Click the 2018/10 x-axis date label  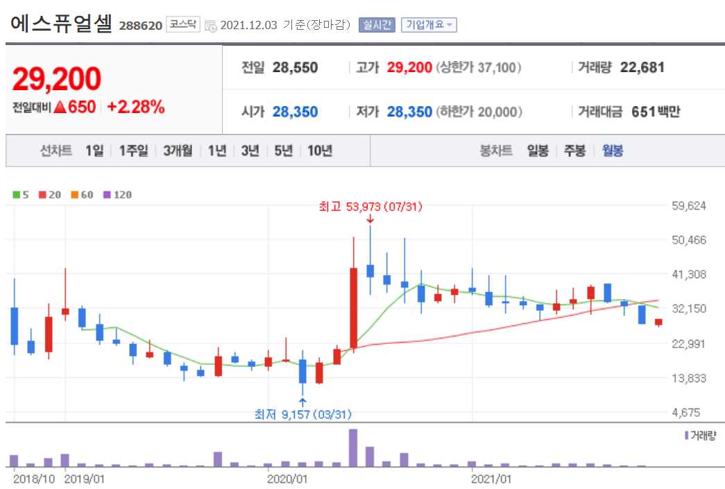(34, 479)
